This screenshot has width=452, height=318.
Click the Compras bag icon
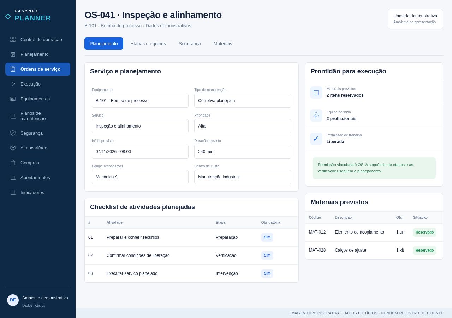(x=13, y=163)
